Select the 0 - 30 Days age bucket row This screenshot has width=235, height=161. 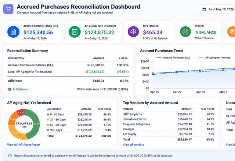pyautogui.click(x=79, y=115)
